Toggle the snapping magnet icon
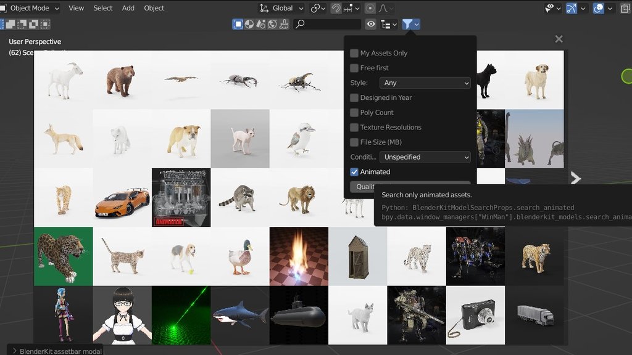 click(336, 8)
